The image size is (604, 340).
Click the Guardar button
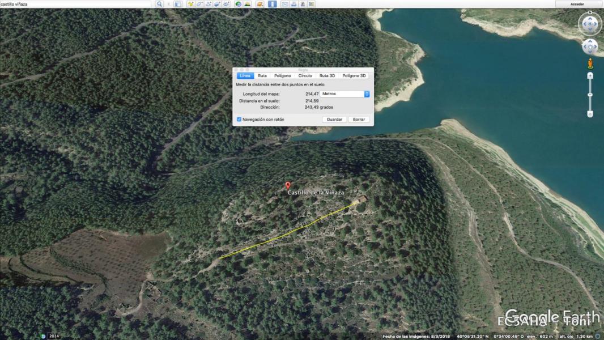[334, 120]
